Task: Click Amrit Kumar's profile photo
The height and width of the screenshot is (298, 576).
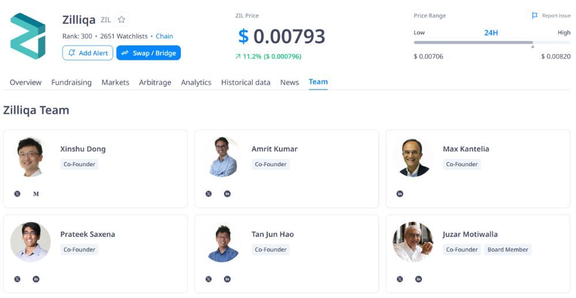Action: tap(222, 156)
